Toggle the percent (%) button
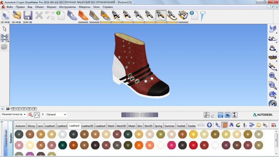The image size is (279, 157). click(227, 115)
